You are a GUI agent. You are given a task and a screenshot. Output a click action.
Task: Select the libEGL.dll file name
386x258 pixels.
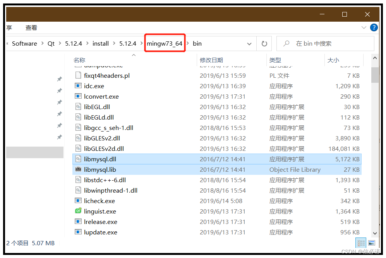pos(97,107)
